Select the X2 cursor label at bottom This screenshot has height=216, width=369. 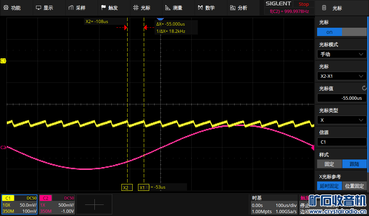(127, 187)
